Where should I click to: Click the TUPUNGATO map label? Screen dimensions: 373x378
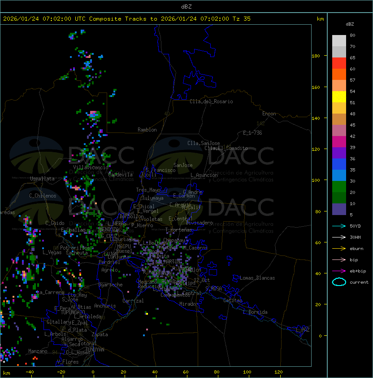(73, 312)
